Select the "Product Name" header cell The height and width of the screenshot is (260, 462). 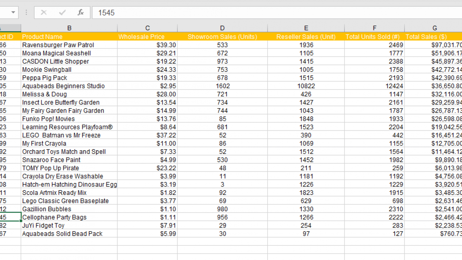click(69, 37)
